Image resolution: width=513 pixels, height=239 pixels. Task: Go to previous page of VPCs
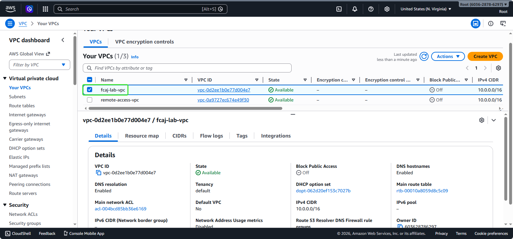[x=467, y=68]
